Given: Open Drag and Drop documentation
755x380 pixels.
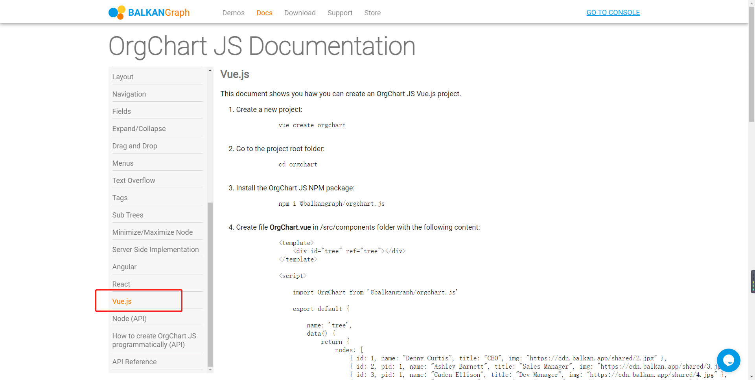Looking at the screenshot, I should click(x=157, y=146).
